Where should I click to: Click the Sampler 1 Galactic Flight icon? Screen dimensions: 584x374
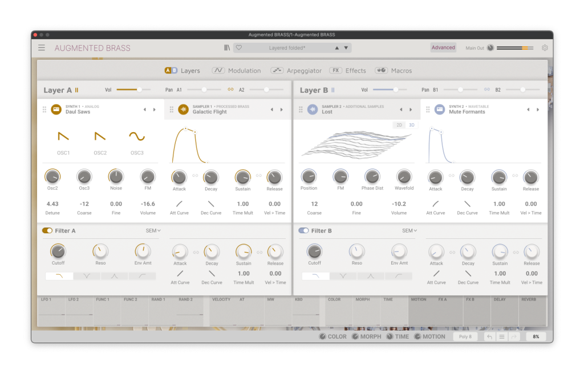click(x=184, y=109)
